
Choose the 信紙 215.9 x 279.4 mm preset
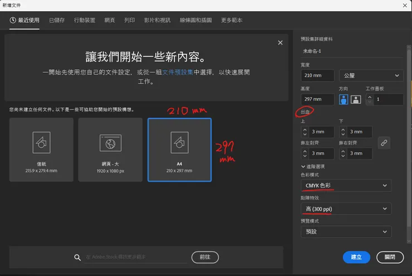pos(41,149)
